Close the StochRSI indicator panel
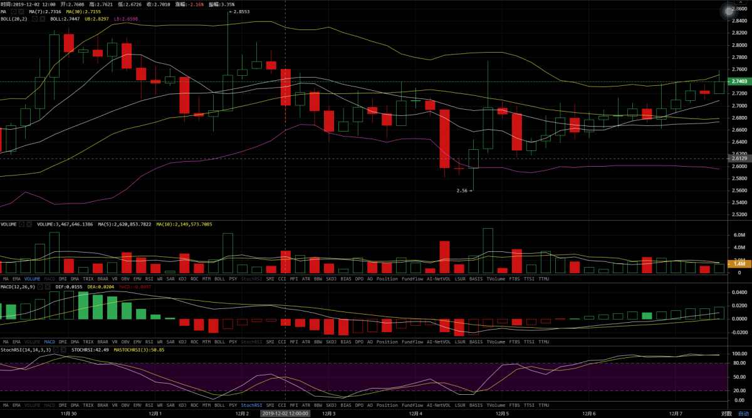 pos(65,349)
